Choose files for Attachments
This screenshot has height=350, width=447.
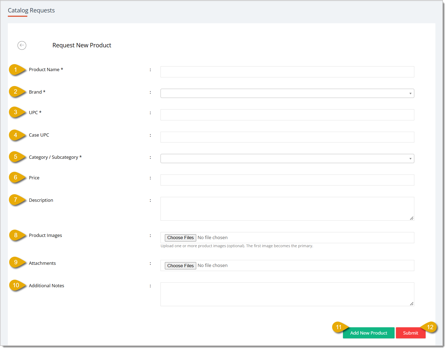pyautogui.click(x=181, y=266)
